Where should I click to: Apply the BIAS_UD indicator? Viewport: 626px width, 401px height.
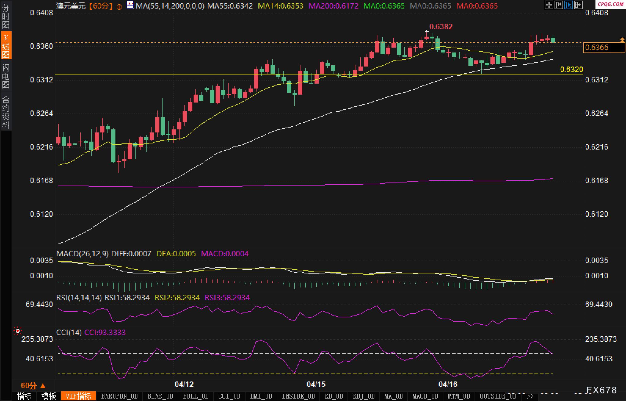click(x=160, y=396)
